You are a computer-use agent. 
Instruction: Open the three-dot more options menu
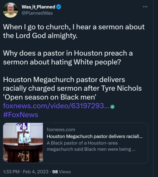tap(145, 7)
